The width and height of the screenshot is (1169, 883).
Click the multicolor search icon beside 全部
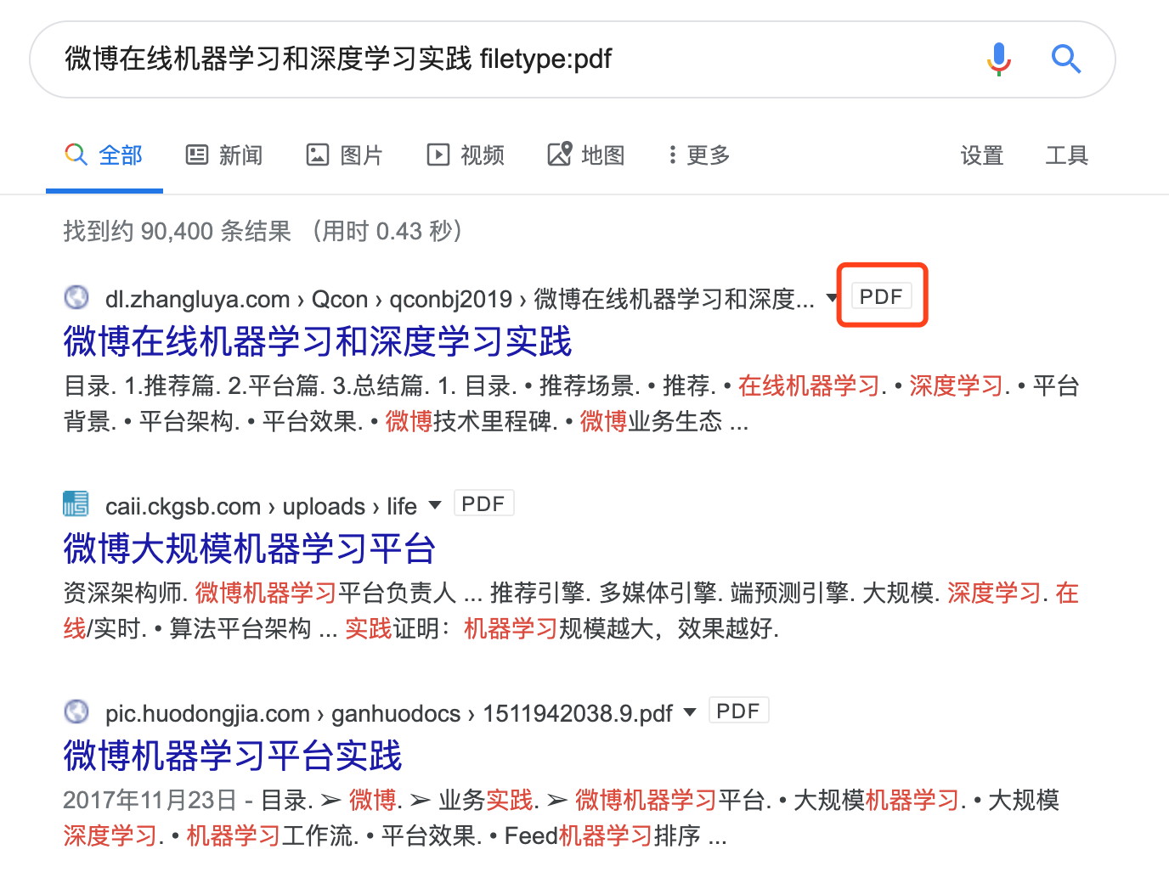pyautogui.click(x=76, y=155)
